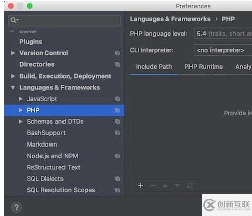252x216 pixels.
Task: Click the project-level icon beside Version Control
Action: tap(117, 53)
